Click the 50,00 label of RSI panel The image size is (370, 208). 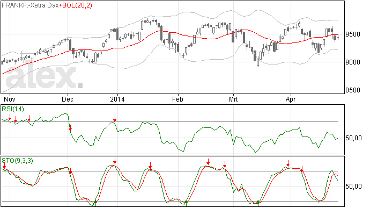pos(353,138)
